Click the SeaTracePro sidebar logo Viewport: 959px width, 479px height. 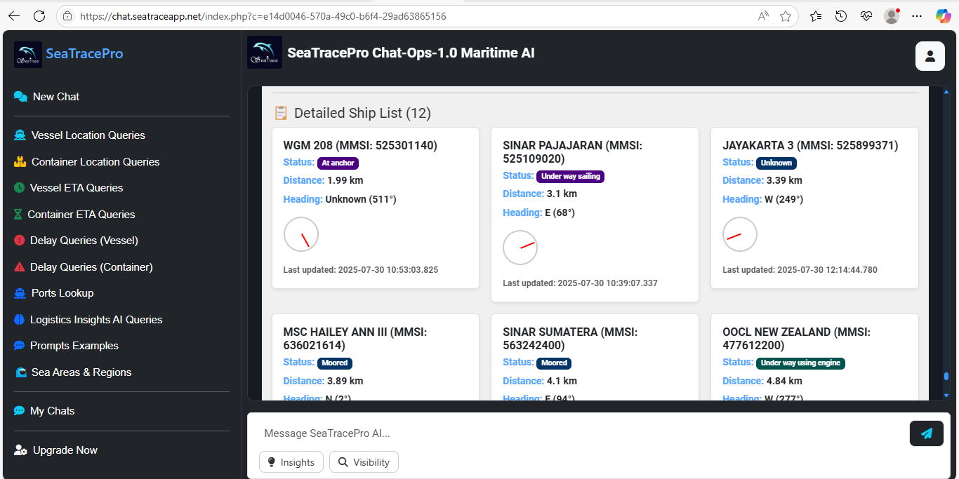point(28,54)
